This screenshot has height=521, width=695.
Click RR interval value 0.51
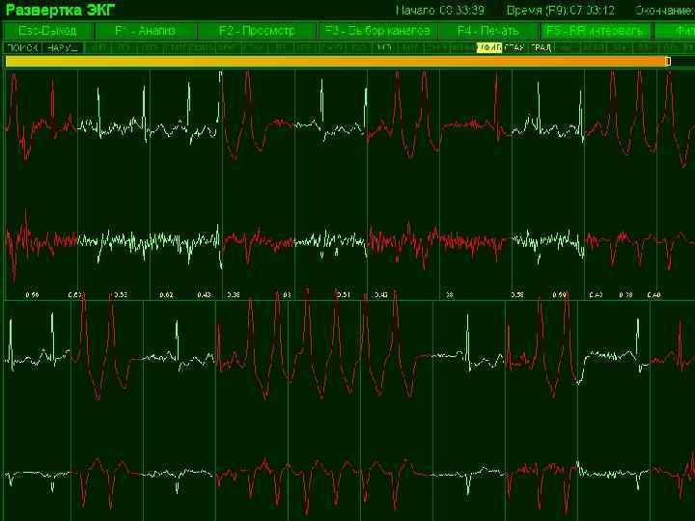coord(344,294)
